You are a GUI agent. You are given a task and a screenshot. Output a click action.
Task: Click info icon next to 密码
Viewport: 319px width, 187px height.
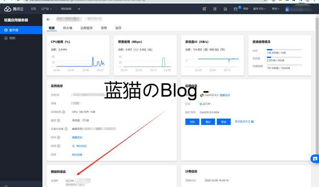coord(58,137)
